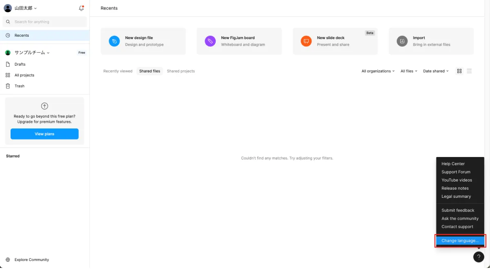
Task: Open the Date shared sort dropdown
Action: [x=435, y=71]
